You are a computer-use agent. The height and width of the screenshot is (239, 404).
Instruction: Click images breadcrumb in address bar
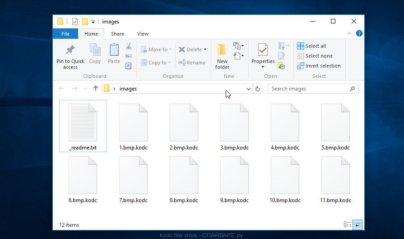(x=128, y=89)
